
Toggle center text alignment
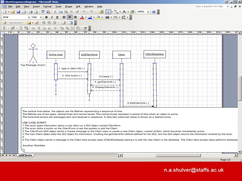[x=70, y=17]
